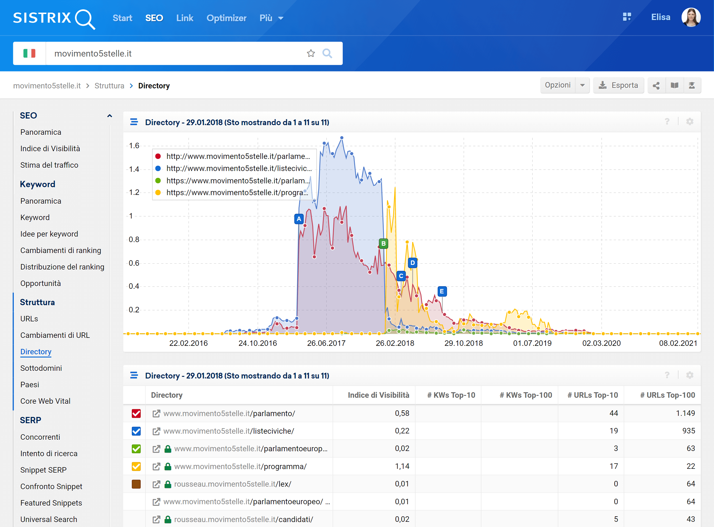Open chart box hamburger menu
Screen dimensions: 714x527
pyautogui.click(x=134, y=122)
